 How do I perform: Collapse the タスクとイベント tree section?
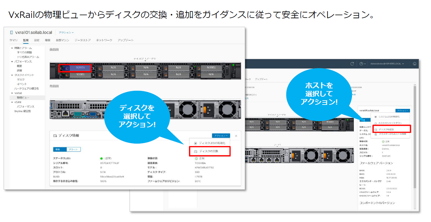(12, 75)
